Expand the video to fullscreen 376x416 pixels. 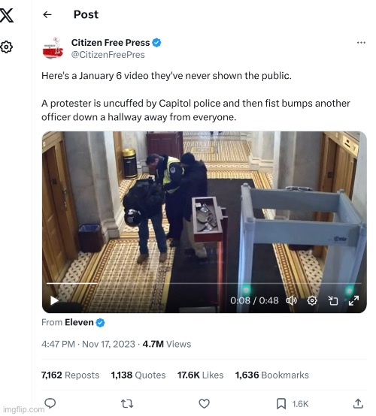point(353,300)
